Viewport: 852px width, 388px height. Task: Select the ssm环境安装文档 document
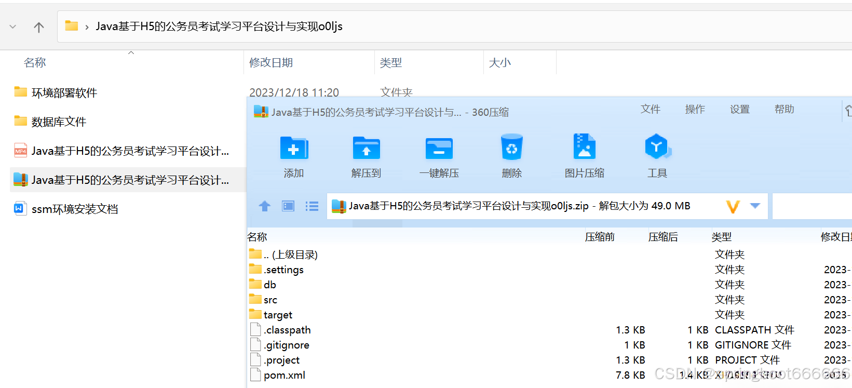coord(74,209)
